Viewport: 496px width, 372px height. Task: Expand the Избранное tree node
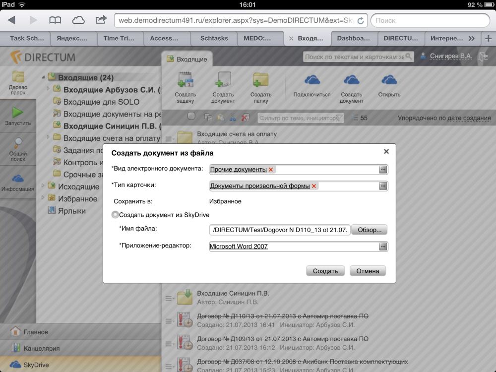pos(43,198)
